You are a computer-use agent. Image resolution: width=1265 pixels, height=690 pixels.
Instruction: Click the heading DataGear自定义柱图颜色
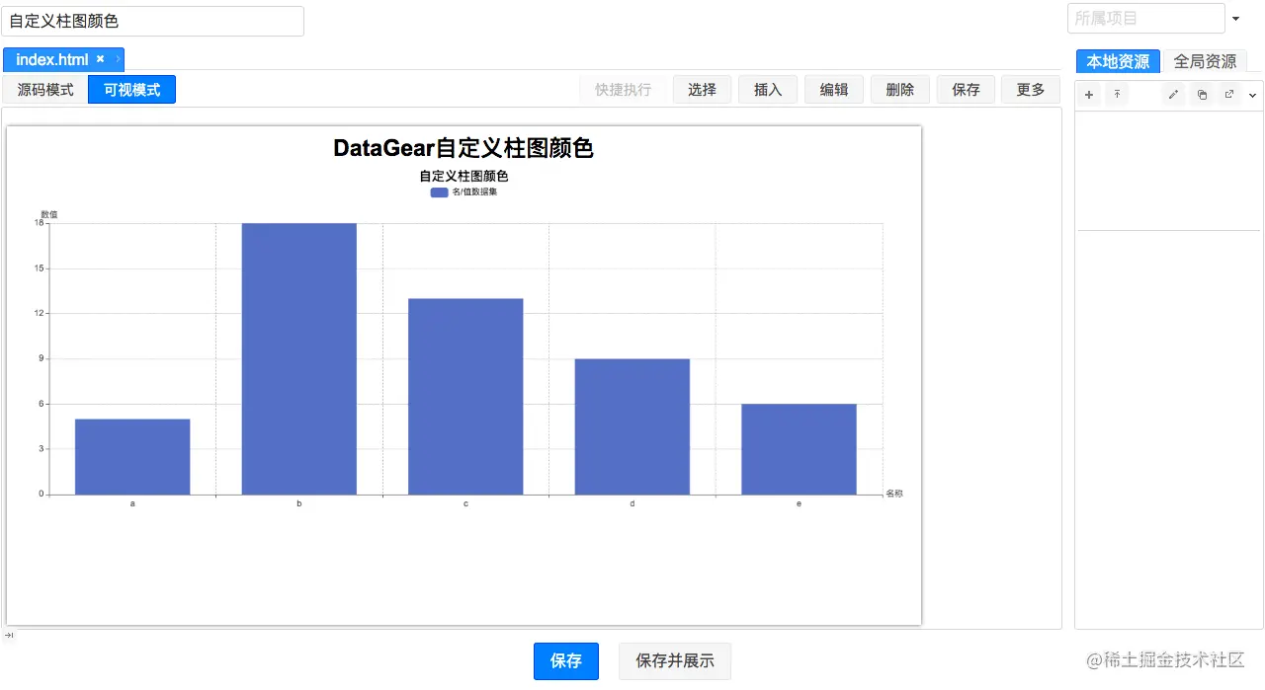point(464,149)
